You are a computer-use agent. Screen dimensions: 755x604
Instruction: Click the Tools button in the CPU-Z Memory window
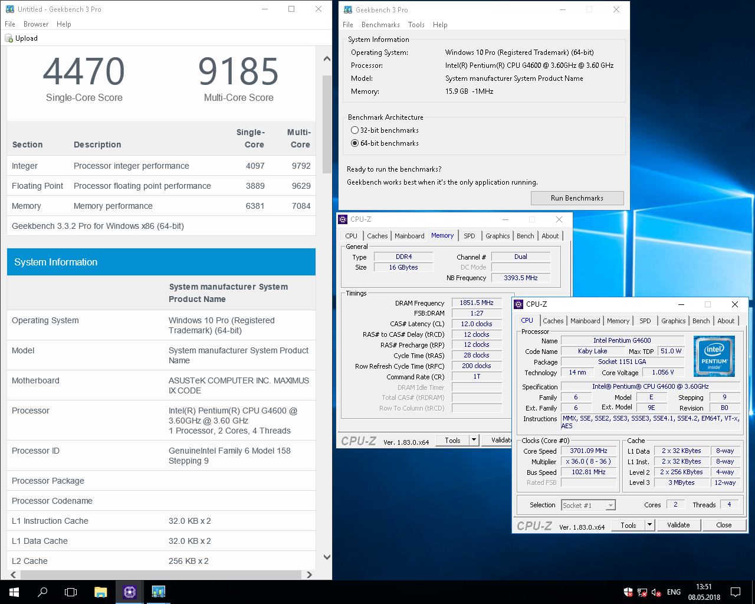point(453,440)
